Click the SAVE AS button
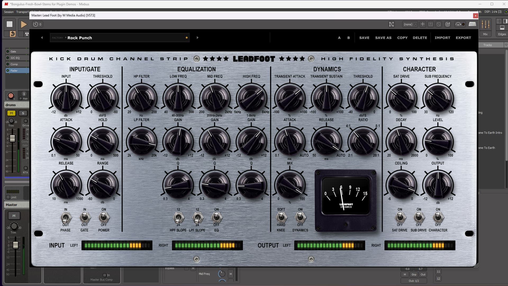 (383, 38)
